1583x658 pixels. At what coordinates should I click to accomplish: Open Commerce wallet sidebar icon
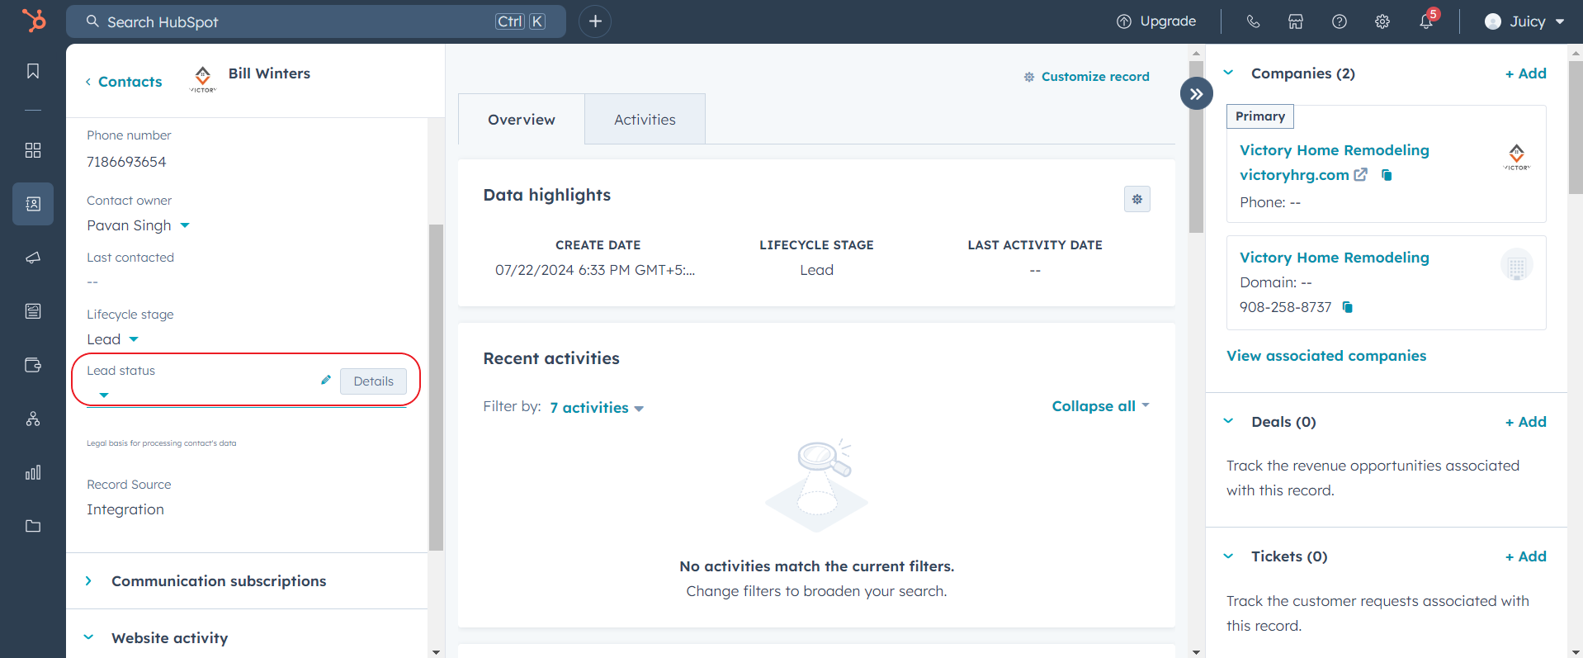point(33,365)
